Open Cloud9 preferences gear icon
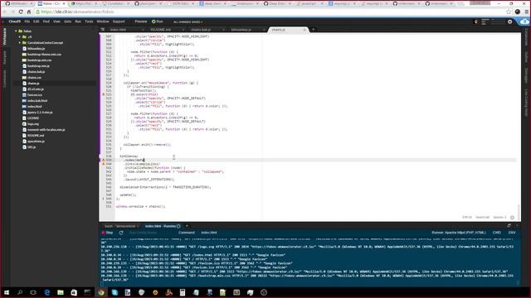The height and width of the screenshot is (298, 531). [x=510, y=22]
